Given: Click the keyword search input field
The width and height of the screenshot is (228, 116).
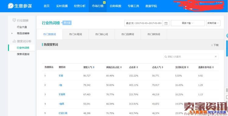Looking at the screenshot, I should pyautogui.click(x=191, y=57).
